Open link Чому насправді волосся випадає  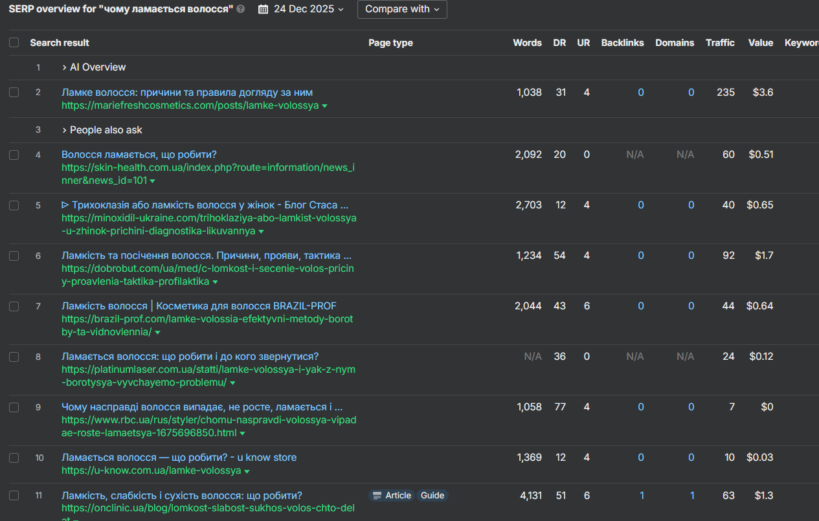[x=202, y=407]
